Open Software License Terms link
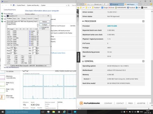153x114 pixels. (58, 53)
